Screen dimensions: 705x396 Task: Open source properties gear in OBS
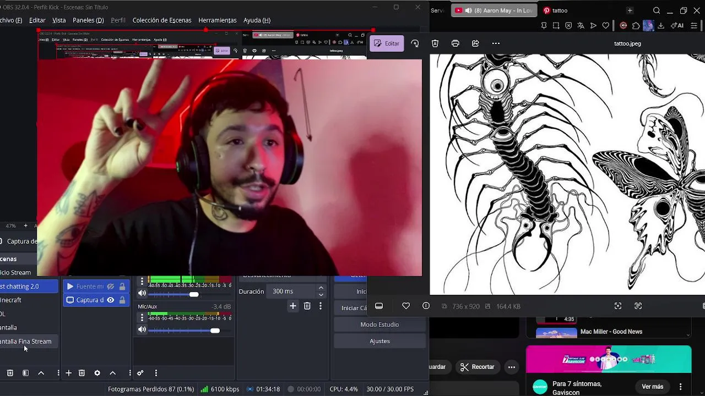(x=97, y=373)
